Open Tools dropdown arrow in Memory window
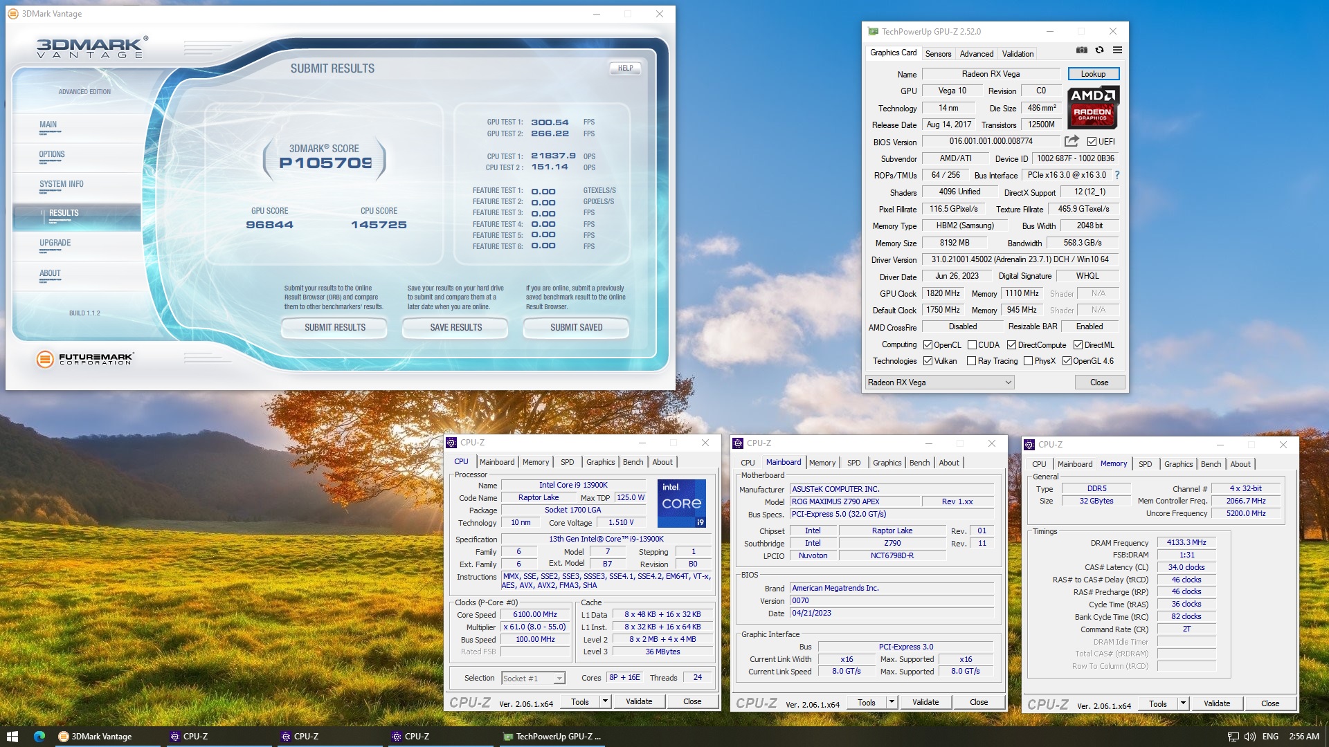This screenshot has height=747, width=1329. [x=1183, y=703]
